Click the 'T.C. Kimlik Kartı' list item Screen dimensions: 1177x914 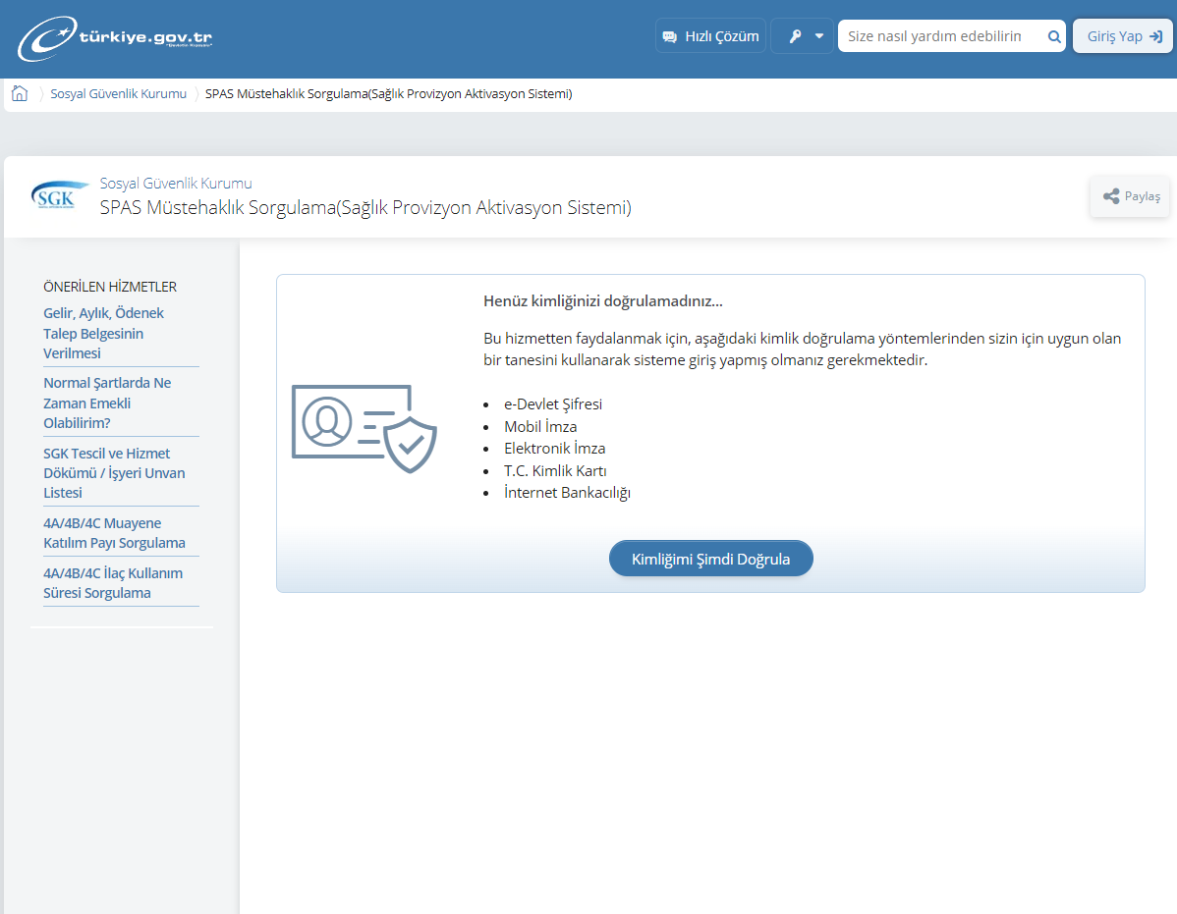coord(555,471)
